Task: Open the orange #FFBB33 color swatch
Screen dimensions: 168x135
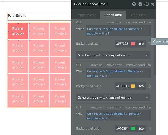Action: [x=133, y=86]
